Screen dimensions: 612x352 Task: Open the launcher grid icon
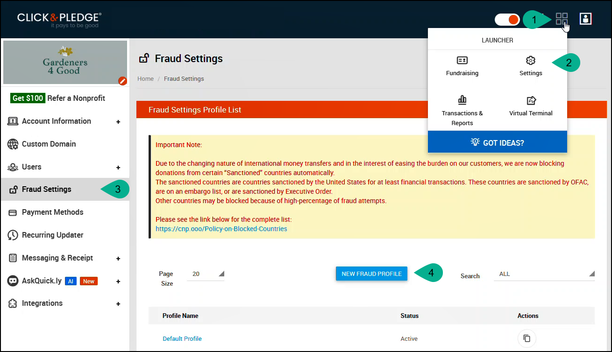pos(562,19)
